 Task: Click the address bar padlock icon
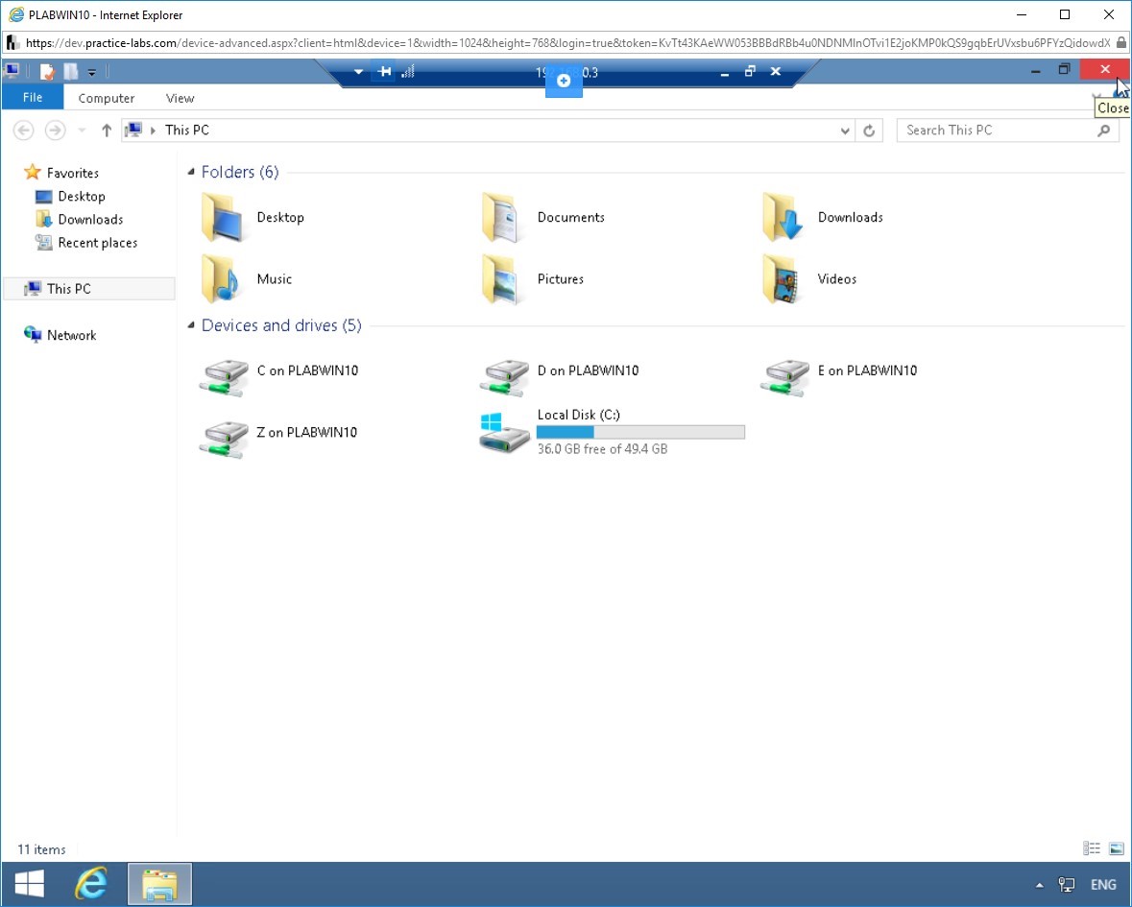[1121, 43]
